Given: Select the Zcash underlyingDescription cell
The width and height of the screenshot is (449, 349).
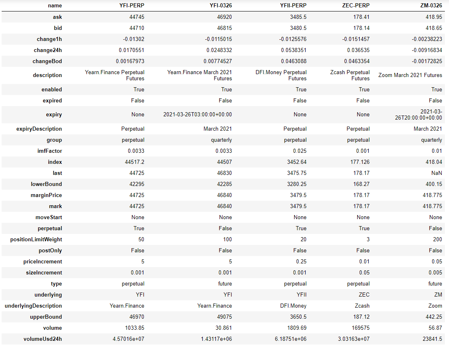Looking at the screenshot, I should [361, 306].
